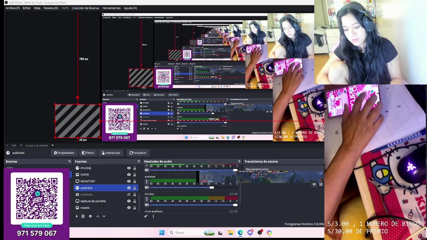Zoom out the preview with minus icon
Image resolution: width=427 pixels, height=240 pixels.
tap(7, 145)
